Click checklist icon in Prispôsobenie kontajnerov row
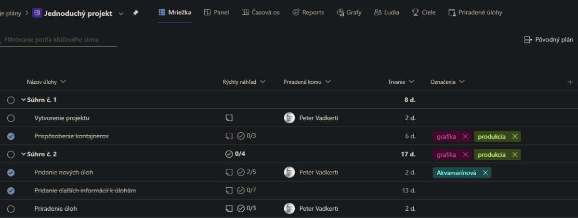 [241, 136]
